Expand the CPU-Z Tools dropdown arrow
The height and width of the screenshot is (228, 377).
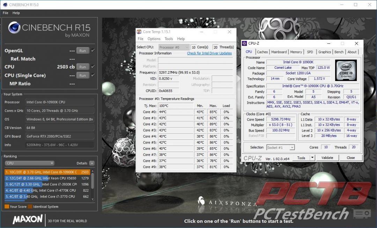click(312, 158)
